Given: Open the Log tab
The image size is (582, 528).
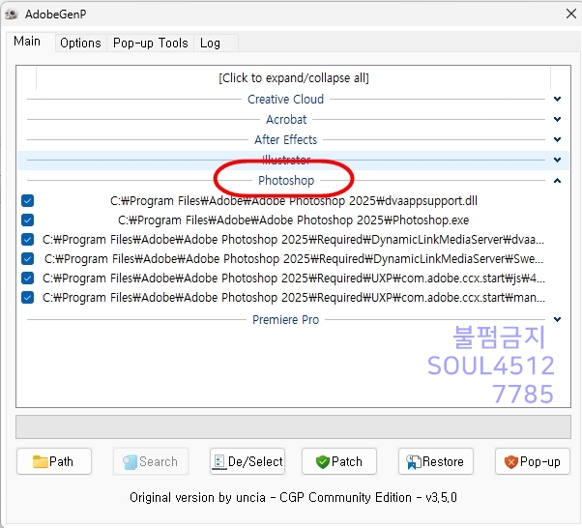Looking at the screenshot, I should pyautogui.click(x=210, y=43).
